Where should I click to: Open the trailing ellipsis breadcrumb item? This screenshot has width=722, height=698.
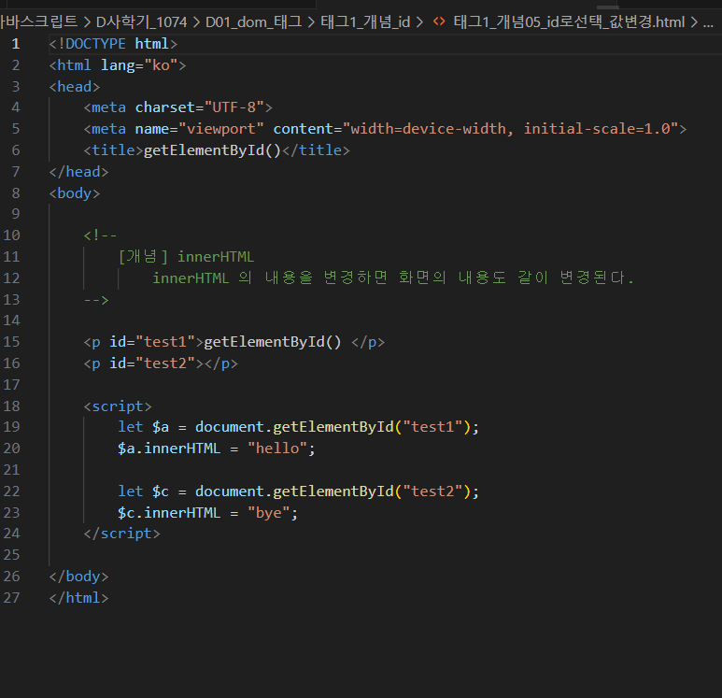coord(708,22)
